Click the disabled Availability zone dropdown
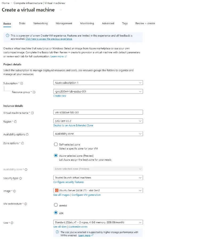This screenshot has height=240, width=213. 98,169
